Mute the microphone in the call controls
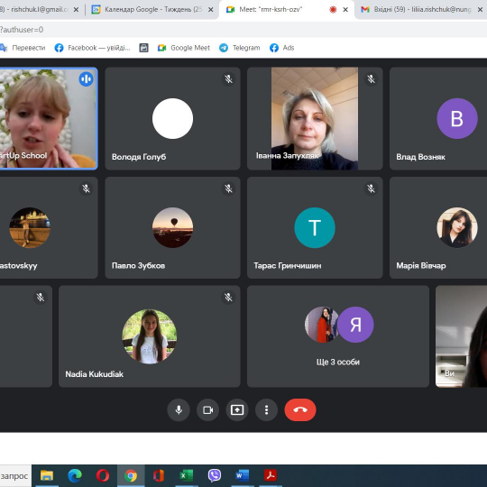The image size is (487, 487). pos(179,410)
